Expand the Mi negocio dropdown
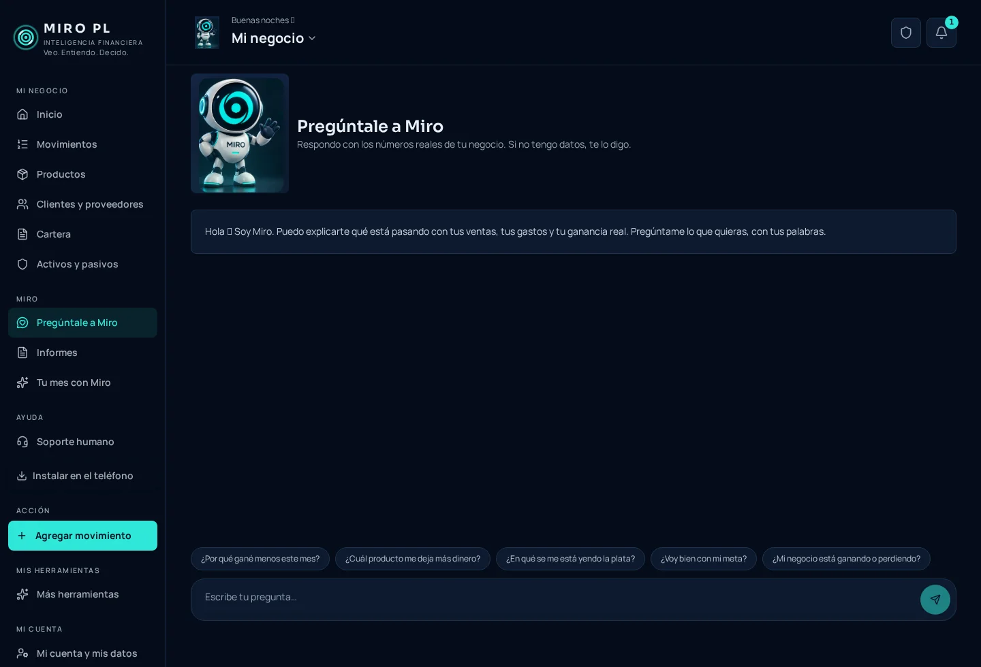 [274, 38]
